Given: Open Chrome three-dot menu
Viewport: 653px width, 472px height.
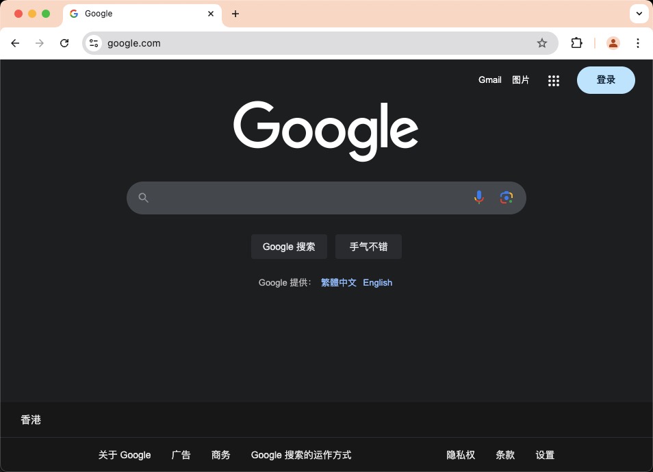Looking at the screenshot, I should [x=638, y=43].
